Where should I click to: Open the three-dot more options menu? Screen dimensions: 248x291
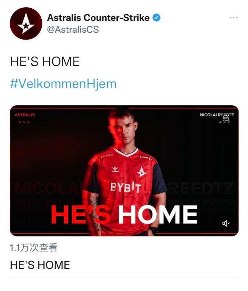click(x=233, y=17)
